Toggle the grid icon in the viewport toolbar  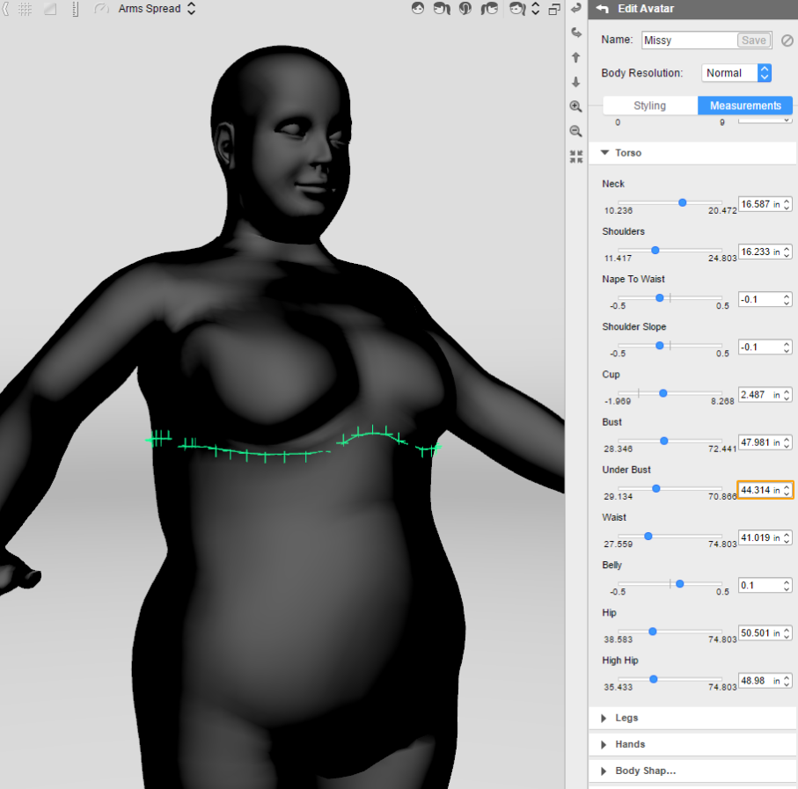(x=26, y=9)
